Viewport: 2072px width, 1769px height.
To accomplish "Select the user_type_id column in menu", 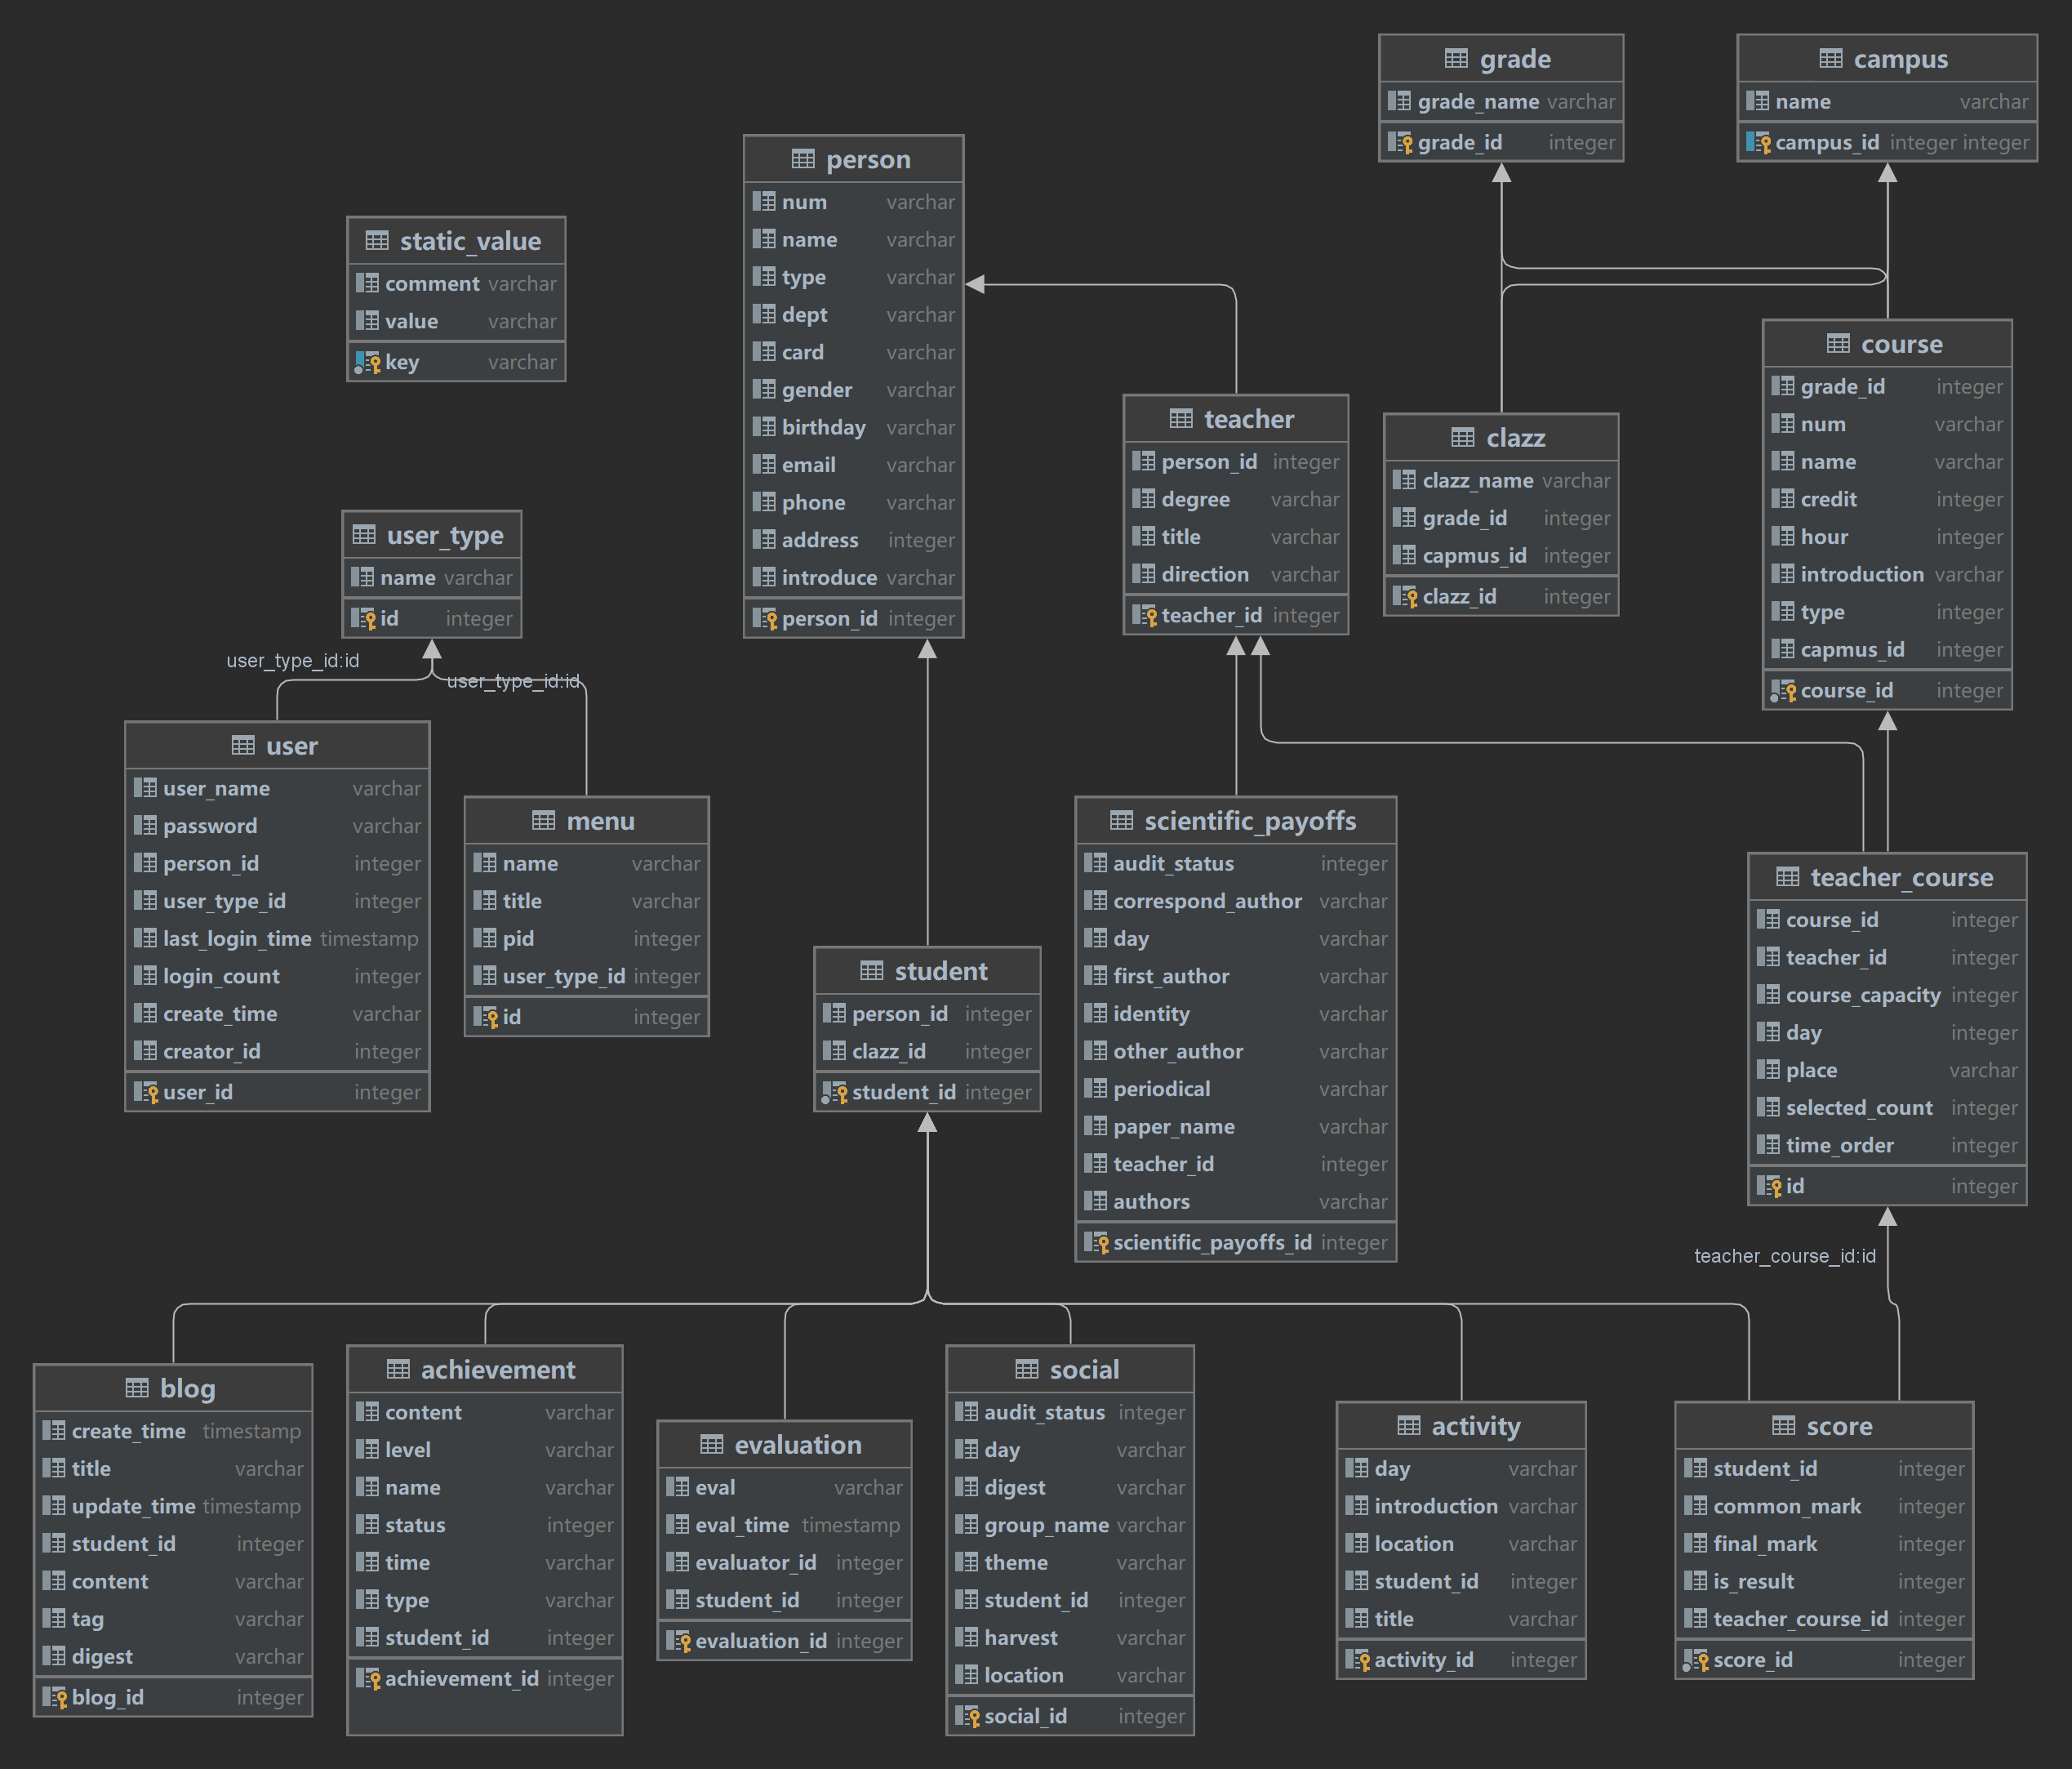I will pyautogui.click(x=587, y=975).
